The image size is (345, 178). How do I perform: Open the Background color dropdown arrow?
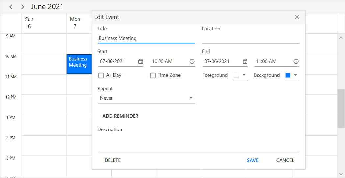click(x=295, y=75)
